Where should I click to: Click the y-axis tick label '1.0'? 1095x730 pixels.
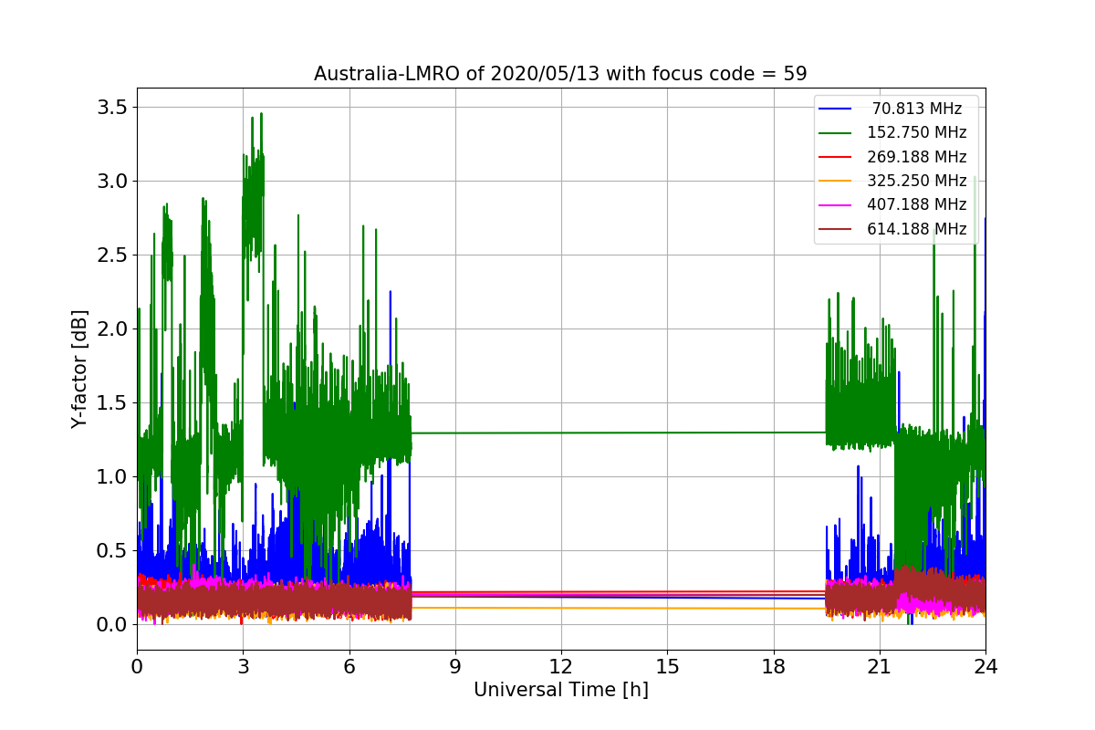point(113,477)
